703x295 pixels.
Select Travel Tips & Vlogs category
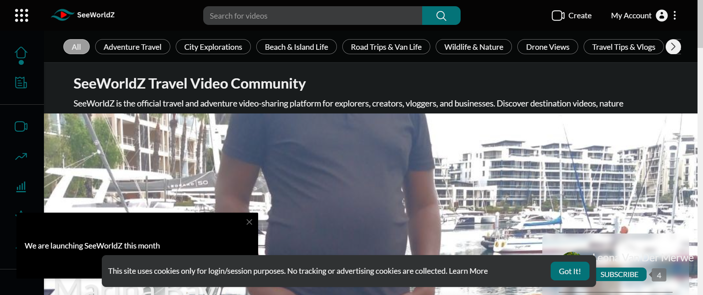click(x=624, y=47)
